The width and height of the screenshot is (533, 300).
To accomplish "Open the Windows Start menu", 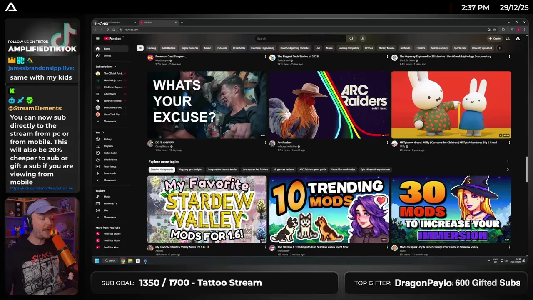I will [x=97, y=261].
